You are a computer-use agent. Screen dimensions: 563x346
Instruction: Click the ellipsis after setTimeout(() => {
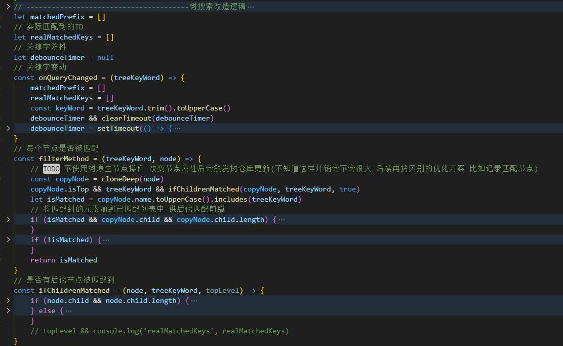tap(177, 128)
